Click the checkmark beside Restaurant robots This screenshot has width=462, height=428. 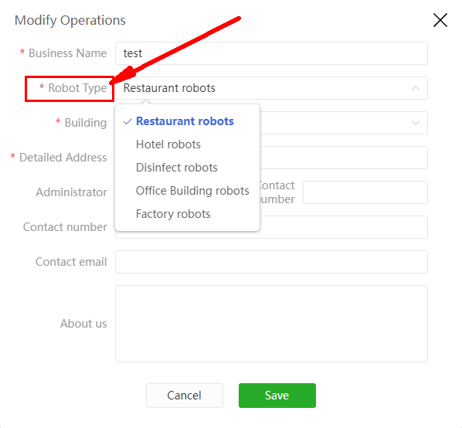tap(127, 121)
